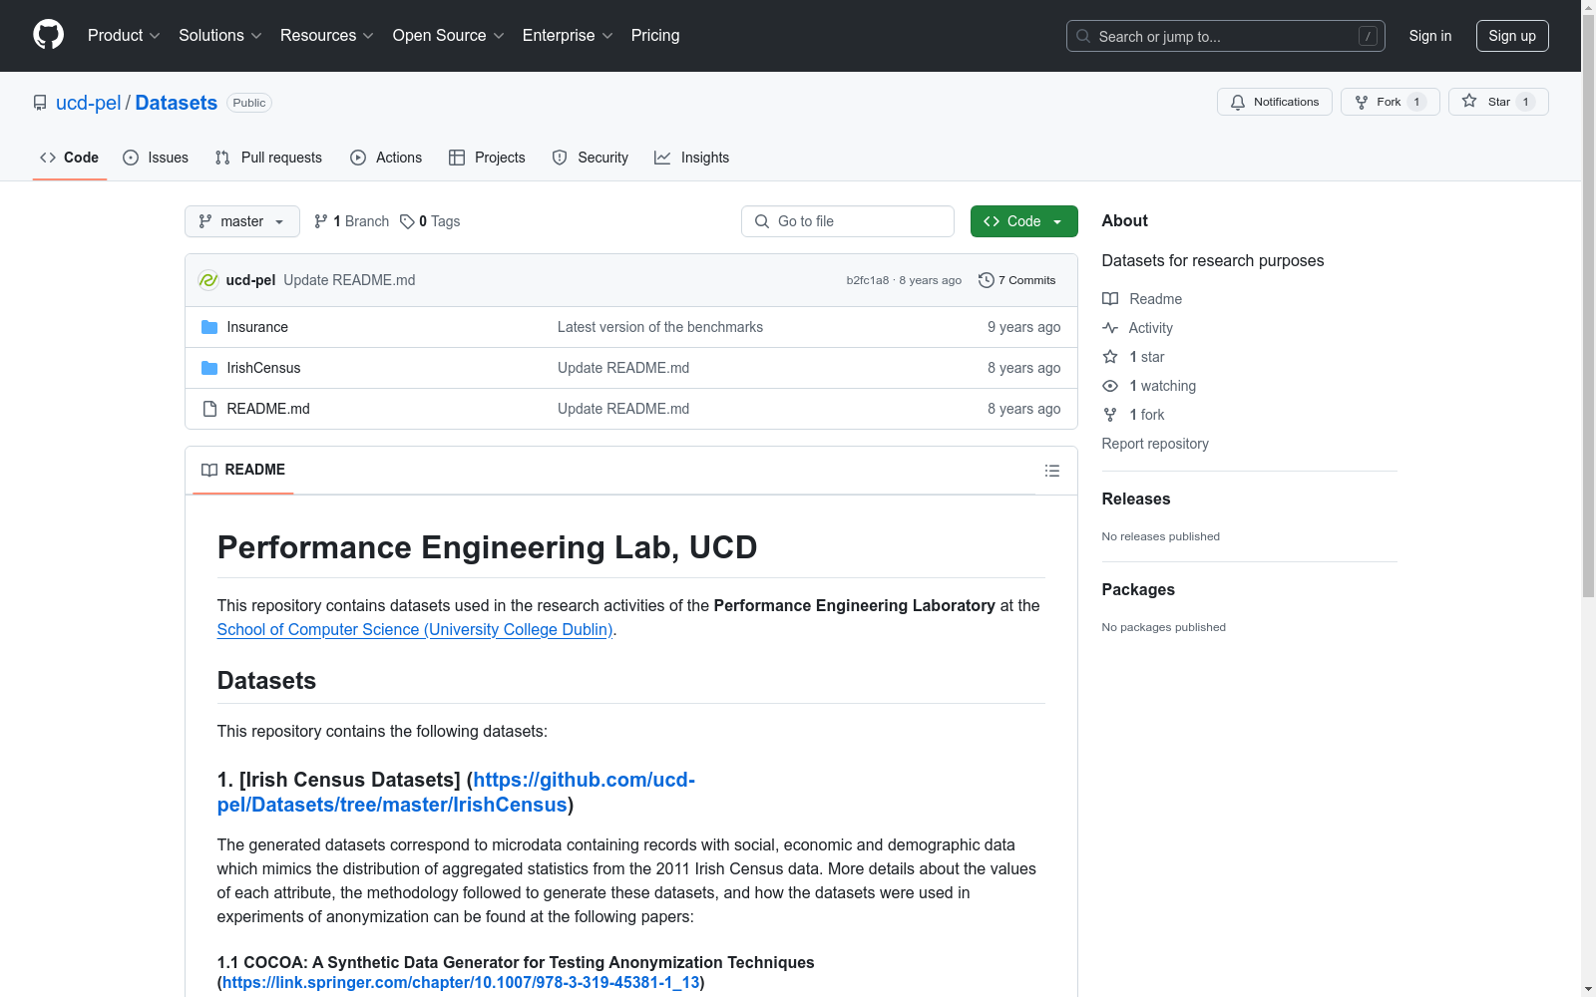Image resolution: width=1596 pixels, height=997 pixels.
Task: Click the School of Computer Science link
Action: 415,629
